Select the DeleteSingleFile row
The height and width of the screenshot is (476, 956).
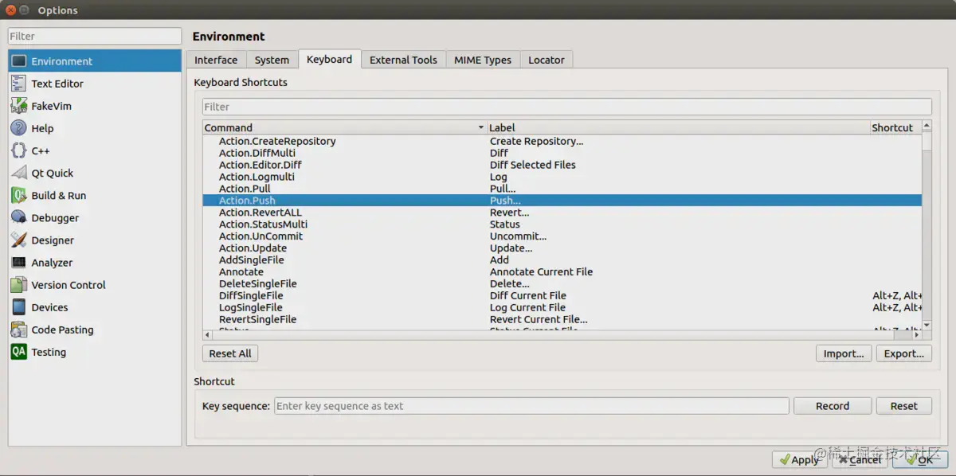(x=562, y=283)
